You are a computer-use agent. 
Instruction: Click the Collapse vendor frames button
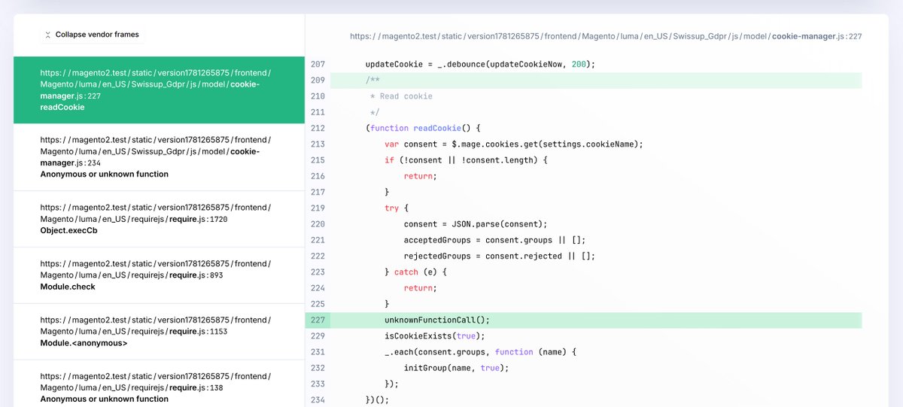92,35
